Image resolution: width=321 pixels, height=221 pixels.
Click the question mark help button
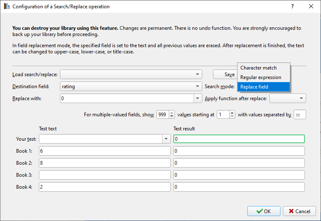pos(292,7)
